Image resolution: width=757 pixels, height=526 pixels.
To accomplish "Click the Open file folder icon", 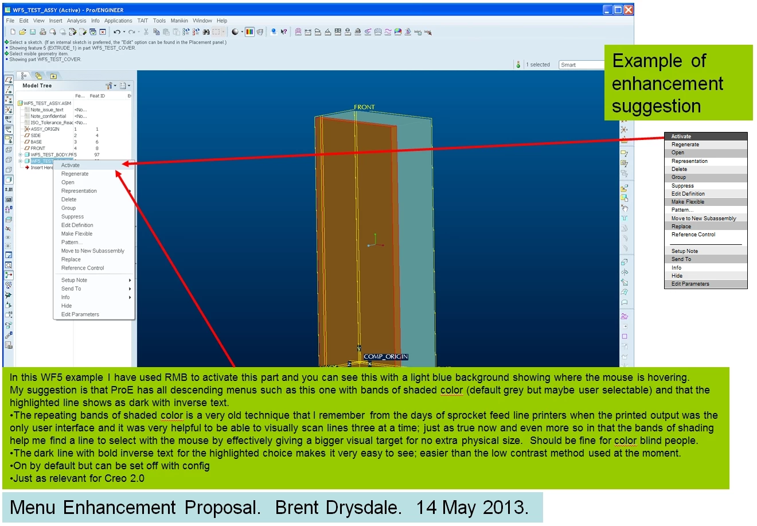I will pos(22,32).
